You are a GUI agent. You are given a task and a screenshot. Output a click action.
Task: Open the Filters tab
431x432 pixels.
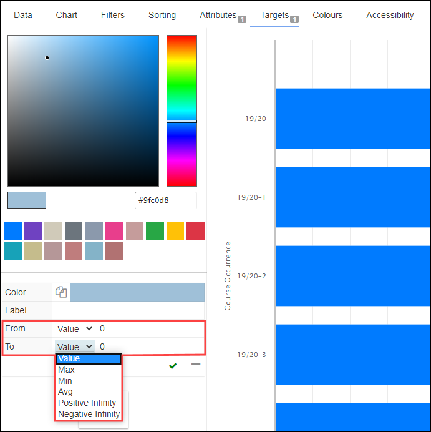113,15
